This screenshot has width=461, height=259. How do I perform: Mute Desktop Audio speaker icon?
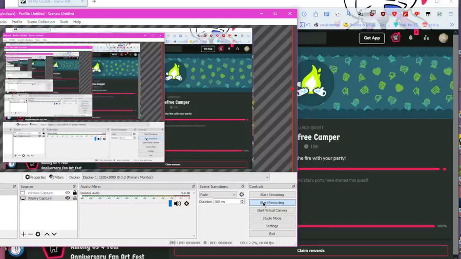tap(177, 204)
